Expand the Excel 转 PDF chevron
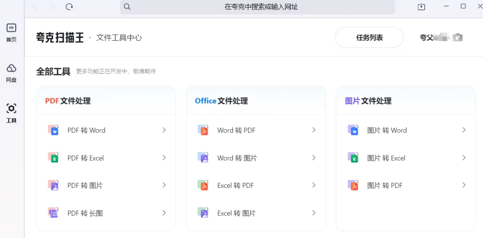483x238 pixels. pyautogui.click(x=314, y=185)
